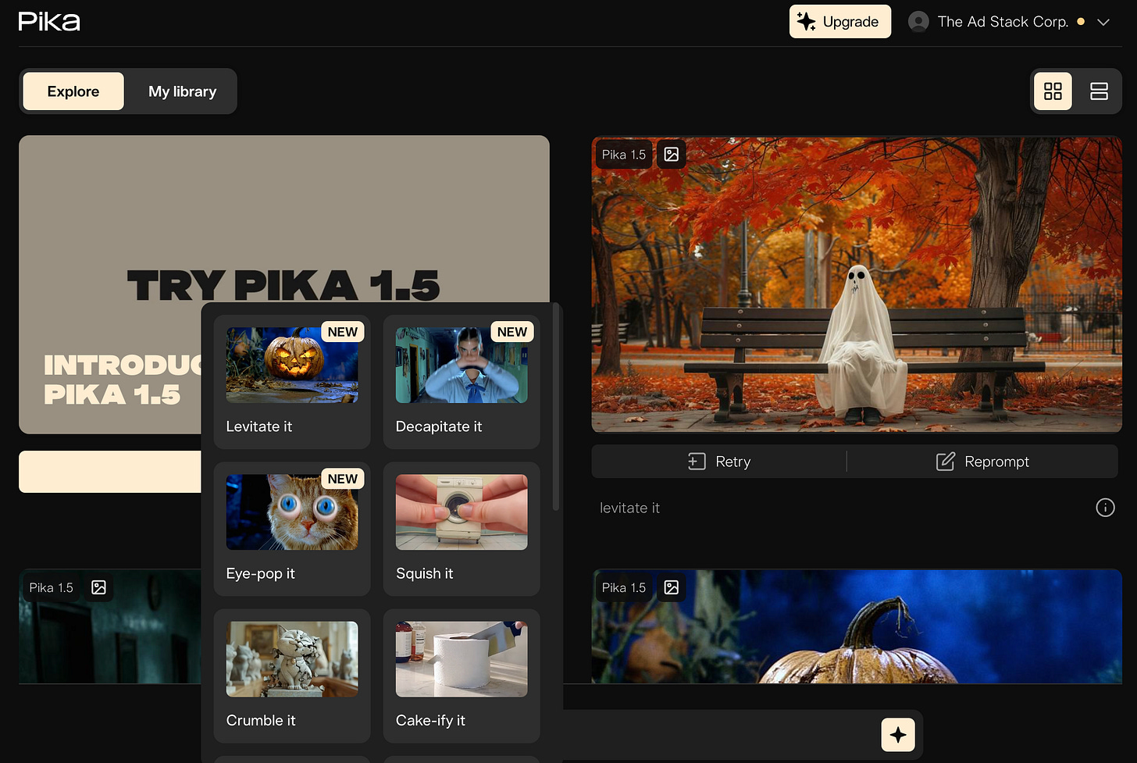Open the Explore tab
Image resolution: width=1137 pixels, height=763 pixels.
(73, 91)
